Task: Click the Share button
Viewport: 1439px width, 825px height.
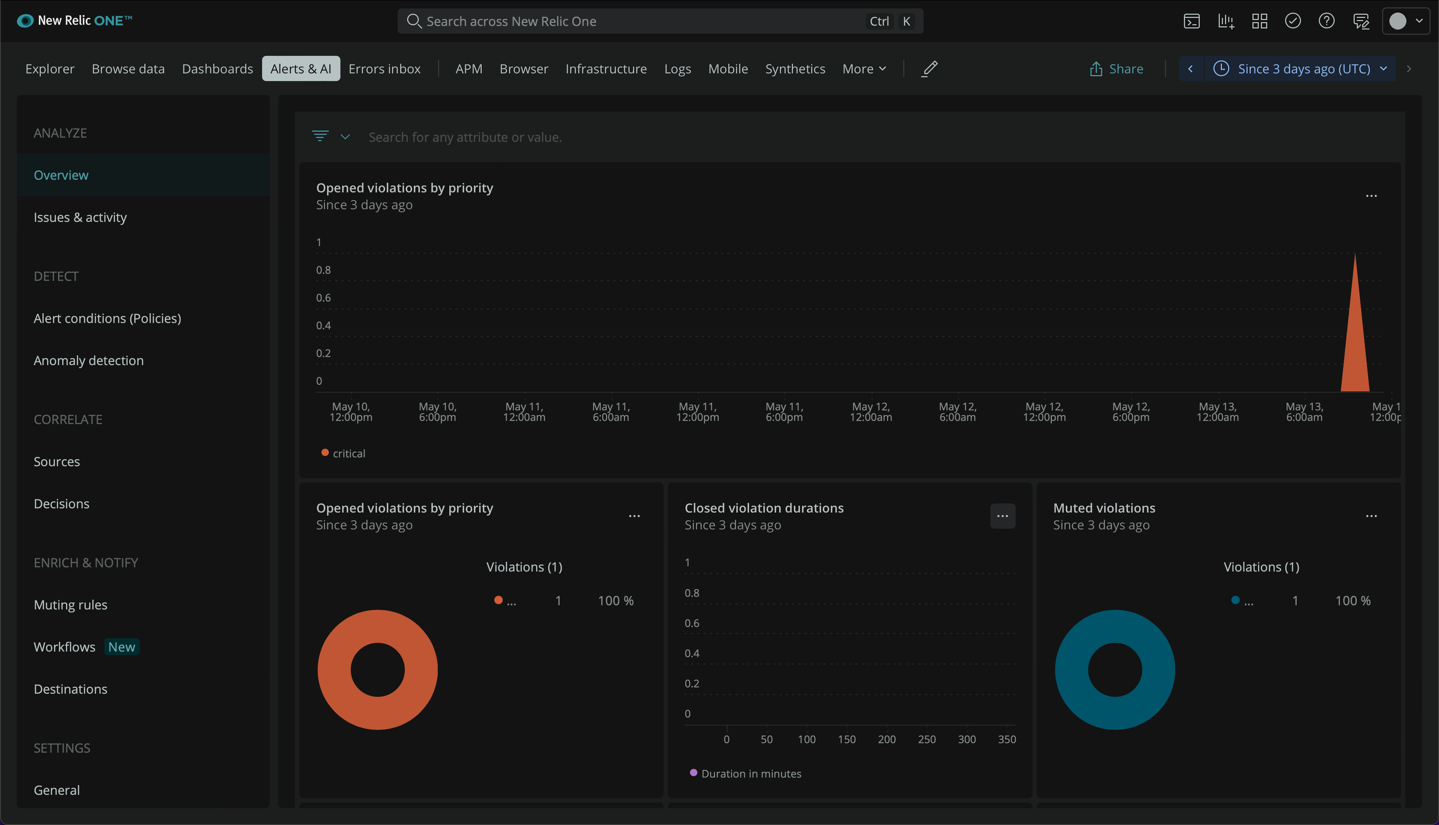Action: coord(1116,68)
